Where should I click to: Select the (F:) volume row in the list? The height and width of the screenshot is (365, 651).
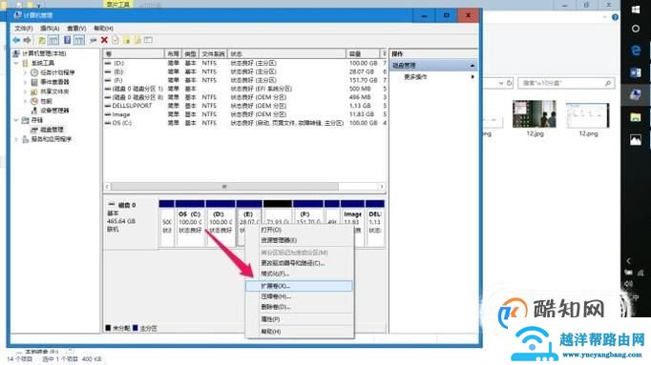coord(245,80)
